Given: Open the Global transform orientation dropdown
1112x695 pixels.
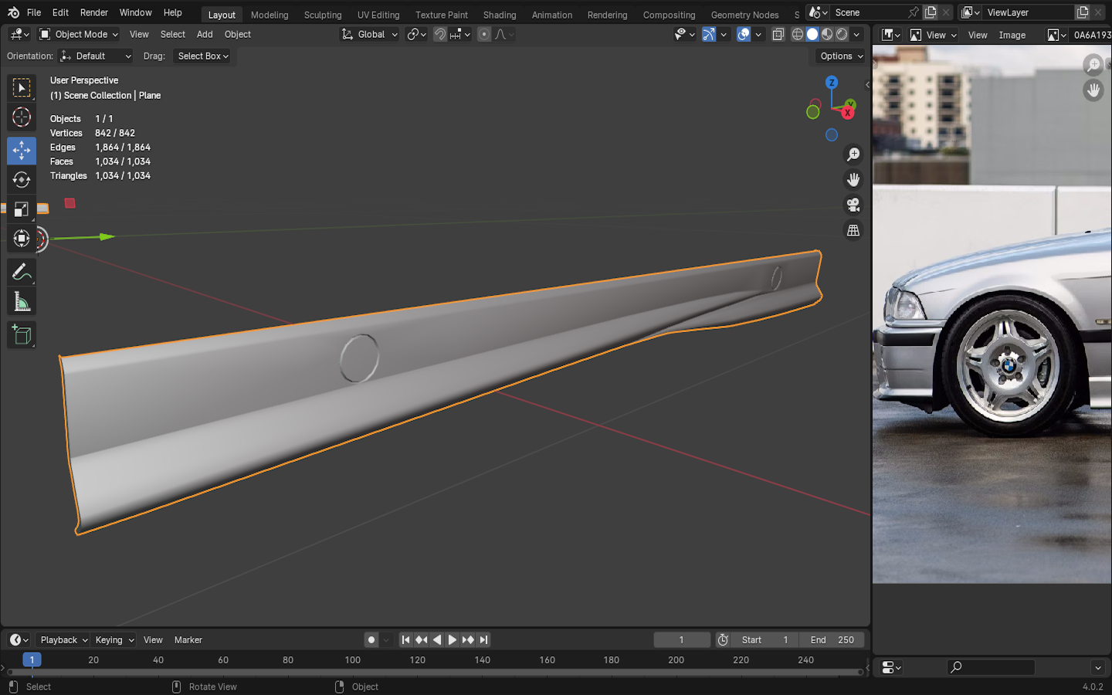Looking at the screenshot, I should point(370,34).
